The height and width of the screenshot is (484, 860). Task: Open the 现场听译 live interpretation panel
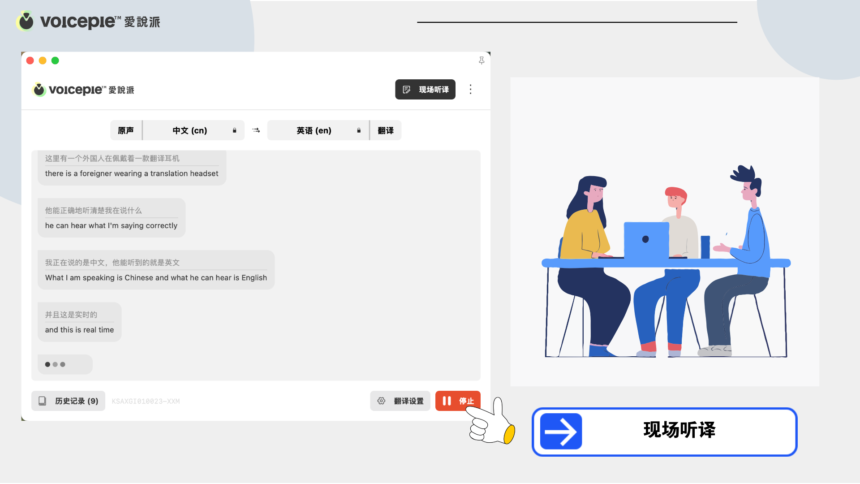pos(425,89)
